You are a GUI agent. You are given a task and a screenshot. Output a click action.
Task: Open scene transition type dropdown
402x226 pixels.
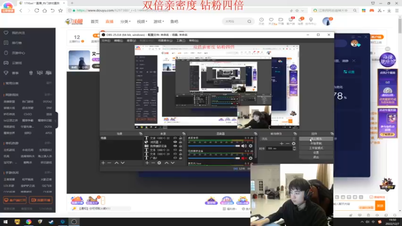[278, 139]
